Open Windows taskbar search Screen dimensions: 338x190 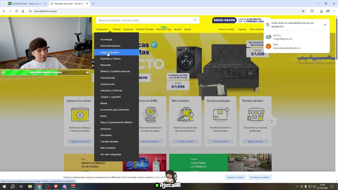[13, 187]
